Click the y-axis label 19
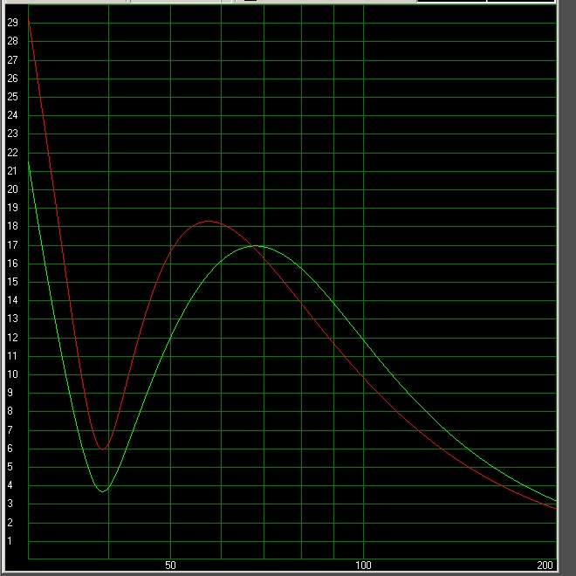This screenshot has height=576, width=576. click(12, 208)
